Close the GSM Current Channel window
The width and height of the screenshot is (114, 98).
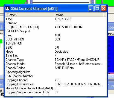coord(103,8)
